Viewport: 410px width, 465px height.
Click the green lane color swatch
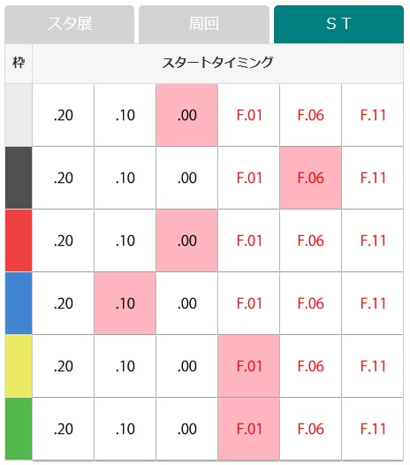coord(19,429)
